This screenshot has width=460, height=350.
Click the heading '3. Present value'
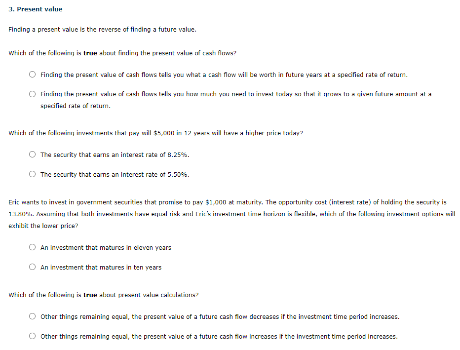click(x=35, y=9)
